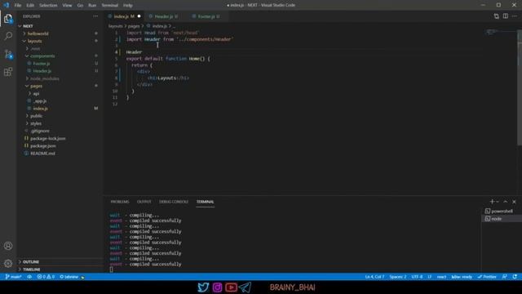Open the YouTube icon in bottom overlay
This screenshot has height=294, width=522.
coord(231,287)
